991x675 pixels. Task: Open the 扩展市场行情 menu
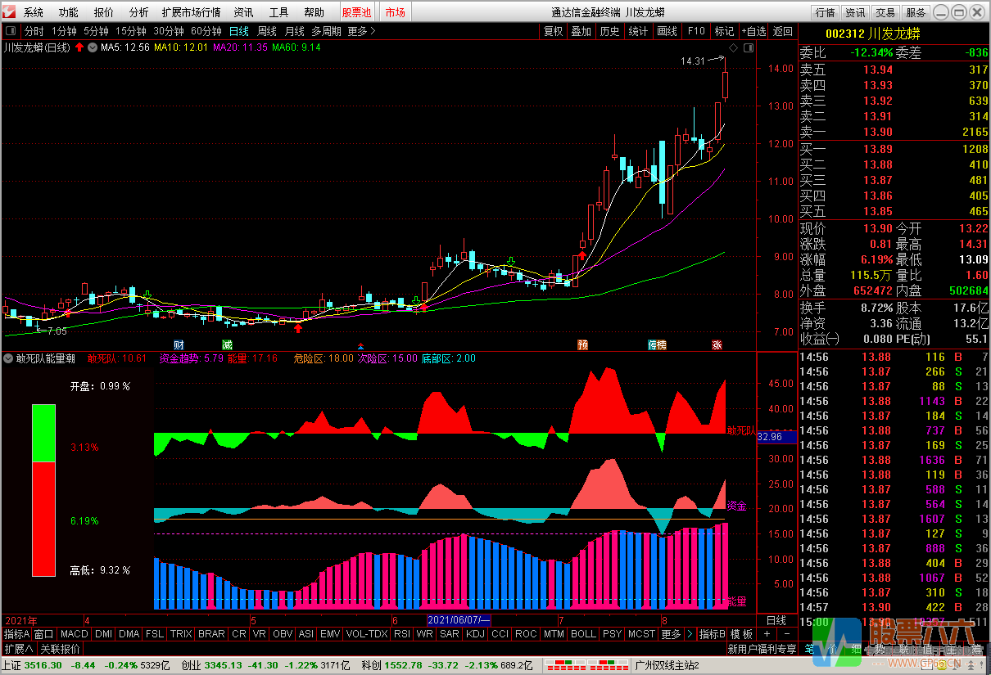(x=192, y=12)
